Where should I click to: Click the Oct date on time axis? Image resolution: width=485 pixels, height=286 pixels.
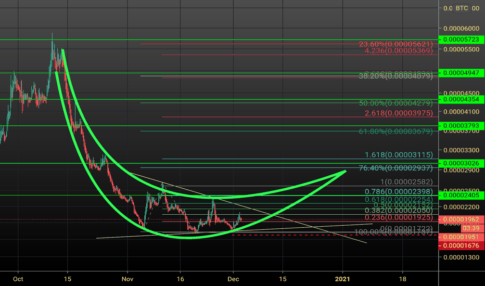(x=18, y=279)
